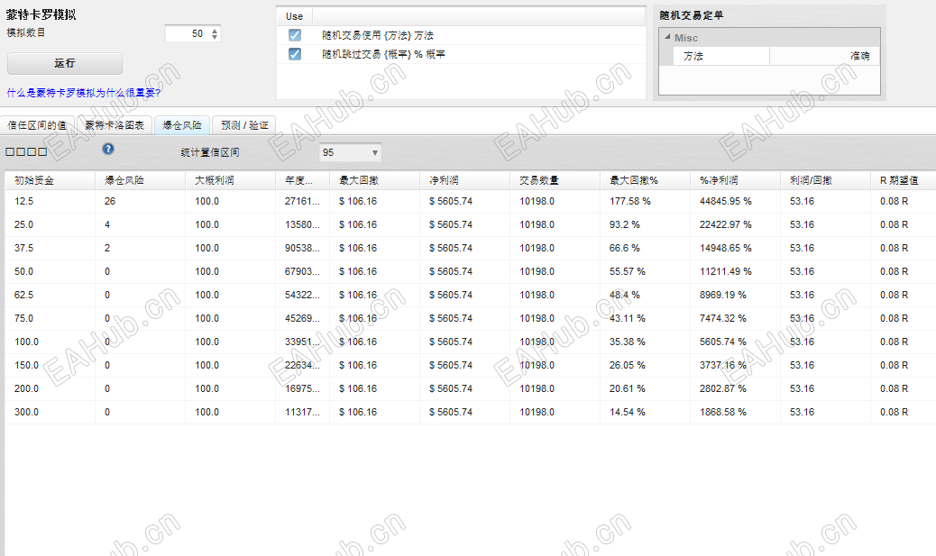Sort by the 爆仓风险 column header
Viewport: 936px width, 556px height.
(141, 180)
